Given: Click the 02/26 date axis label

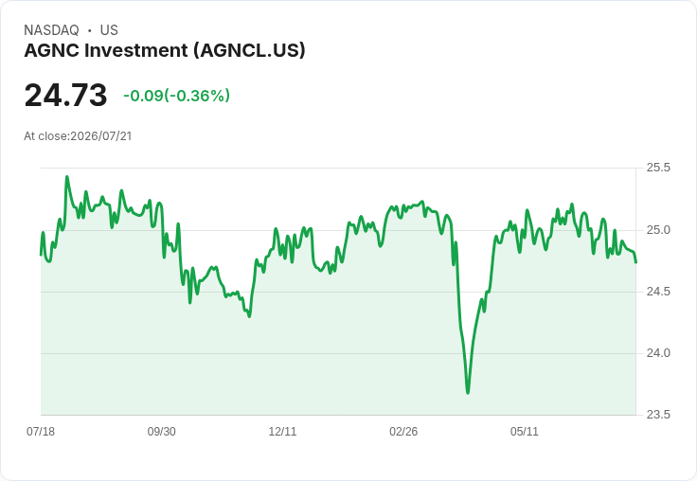Looking at the screenshot, I should [403, 431].
